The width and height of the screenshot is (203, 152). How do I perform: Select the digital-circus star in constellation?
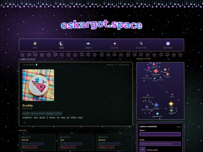[148, 95]
